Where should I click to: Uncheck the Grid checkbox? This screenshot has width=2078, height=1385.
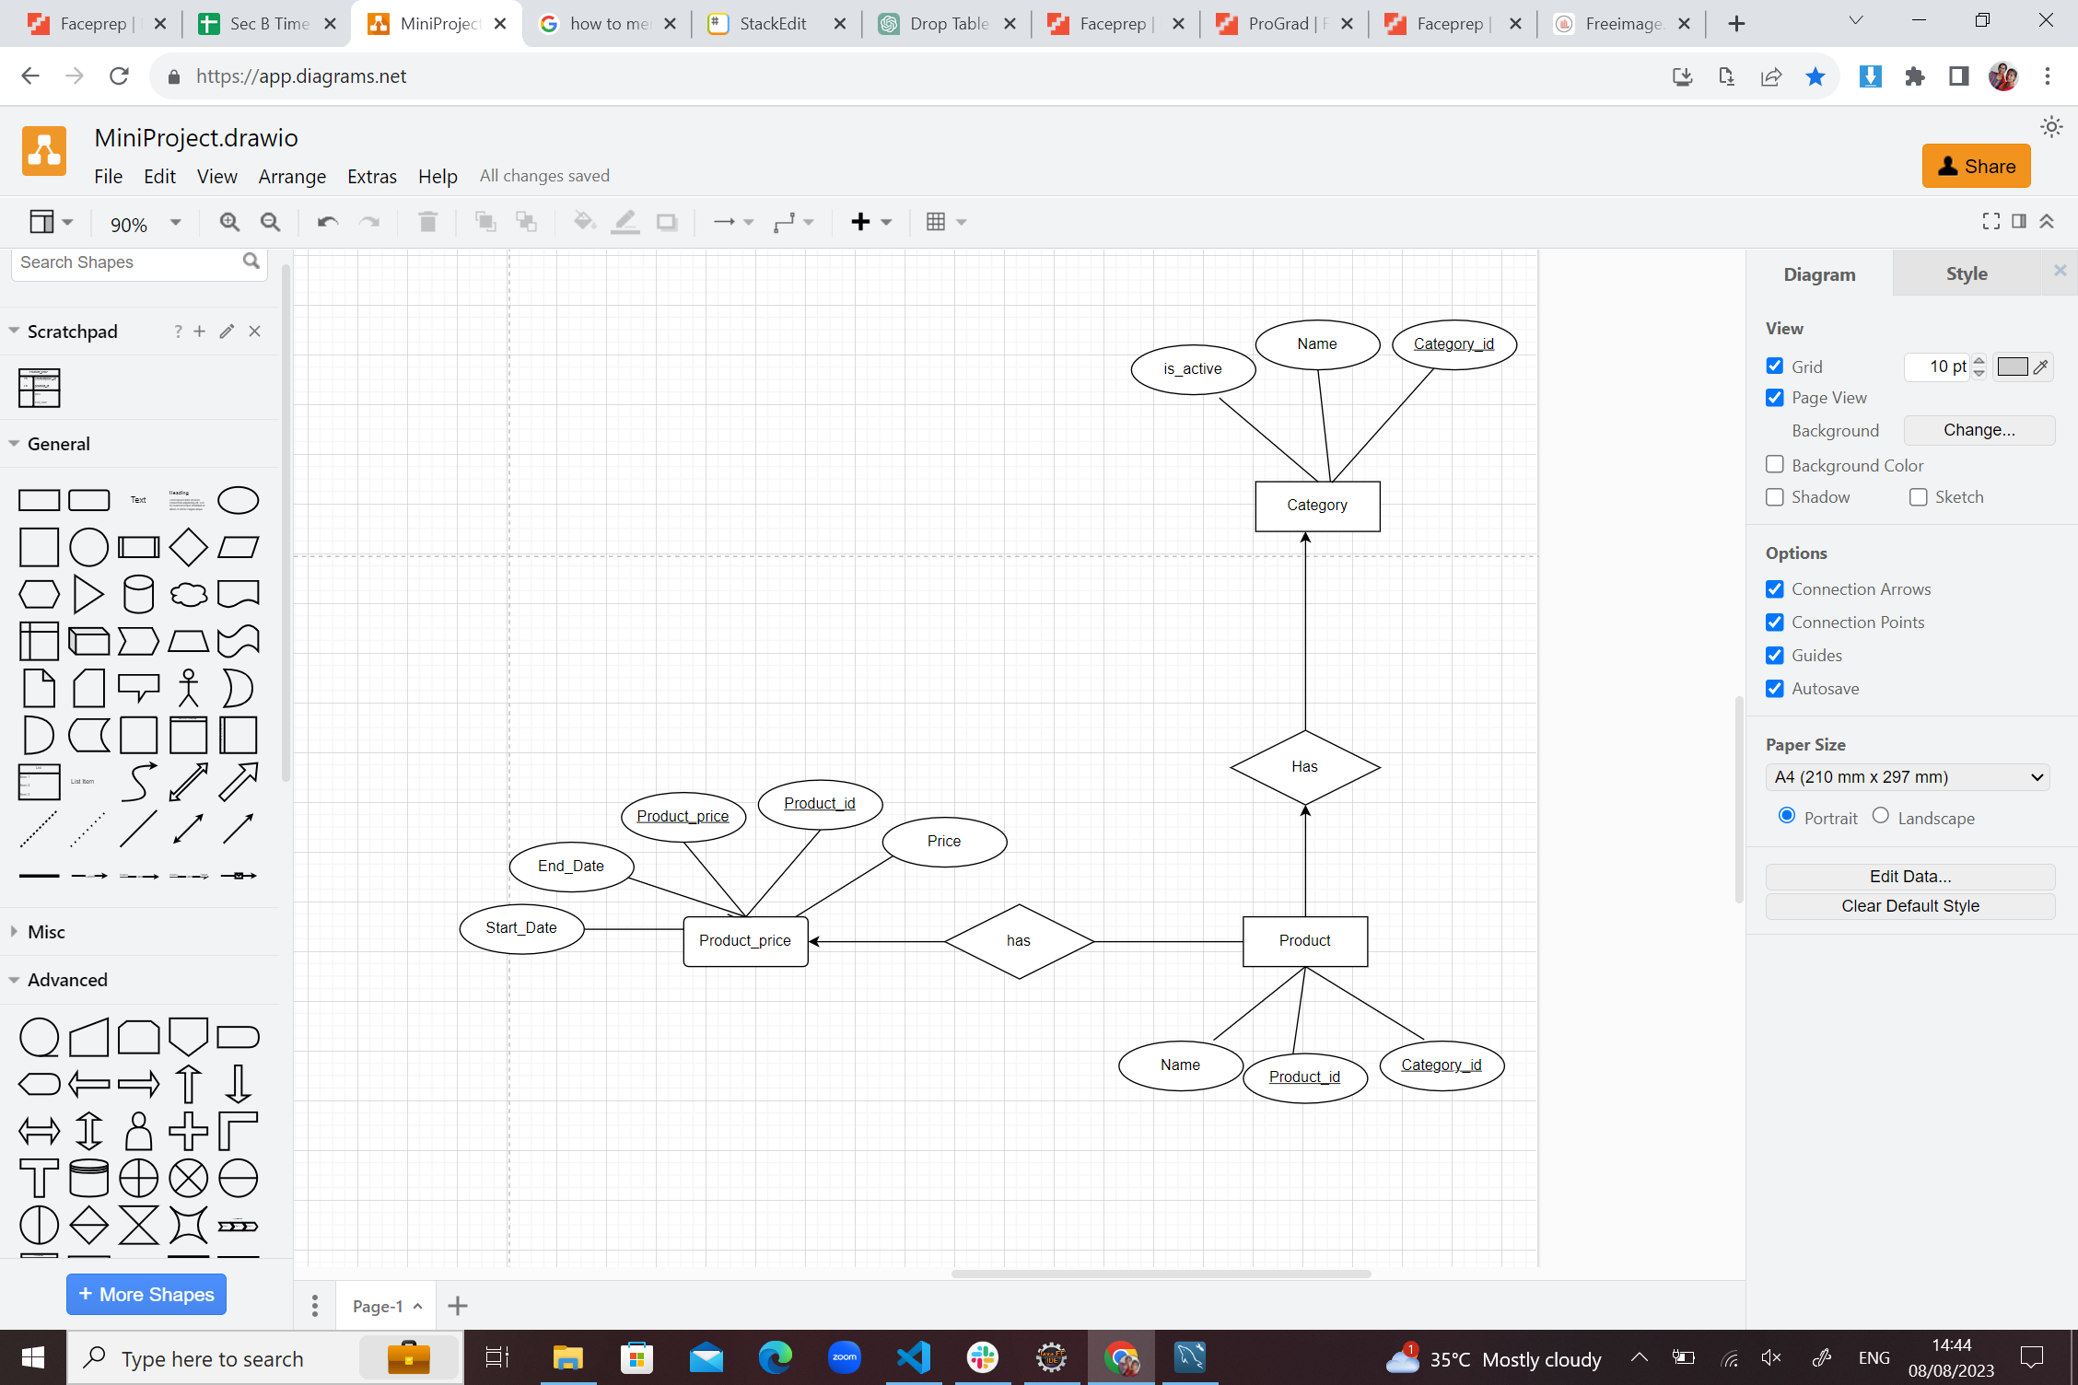[x=1775, y=366]
